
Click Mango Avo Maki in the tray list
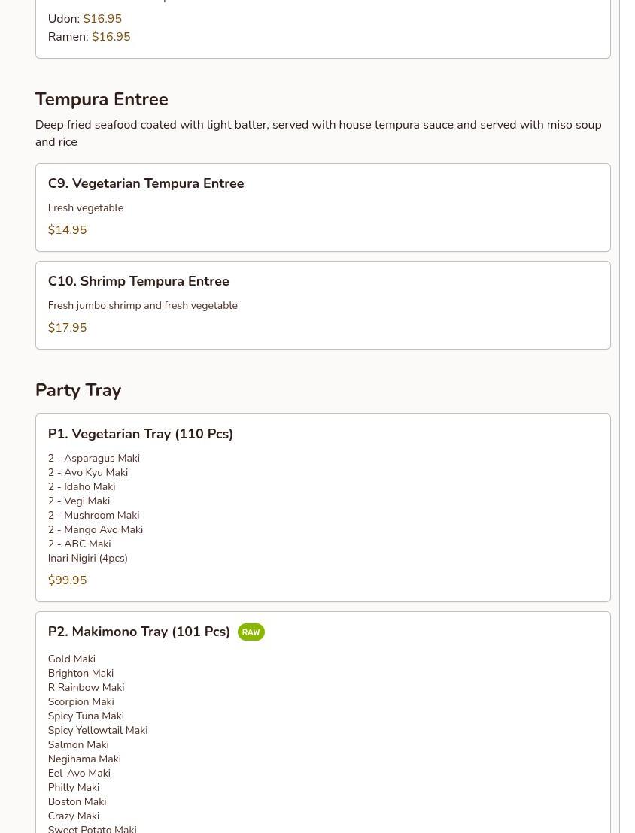96,529
